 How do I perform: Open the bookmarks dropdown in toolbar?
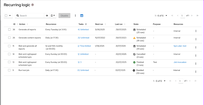click(x=53, y=16)
